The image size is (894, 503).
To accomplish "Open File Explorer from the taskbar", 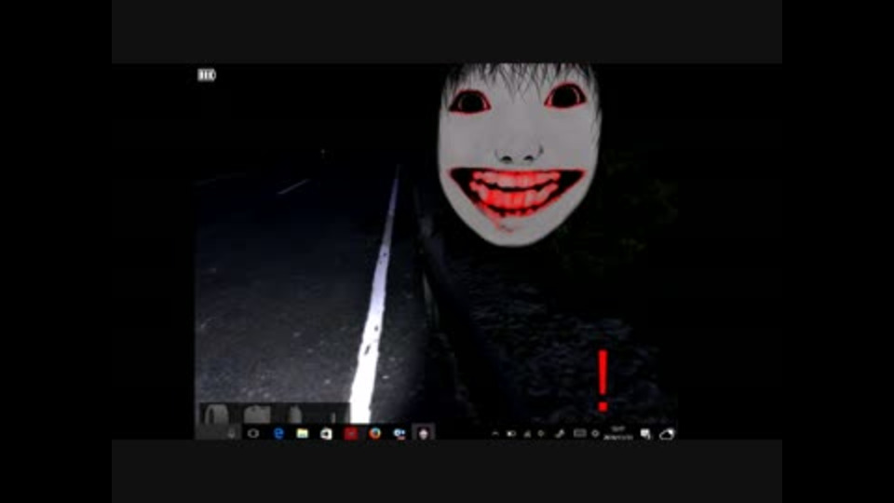I will pyautogui.click(x=302, y=433).
